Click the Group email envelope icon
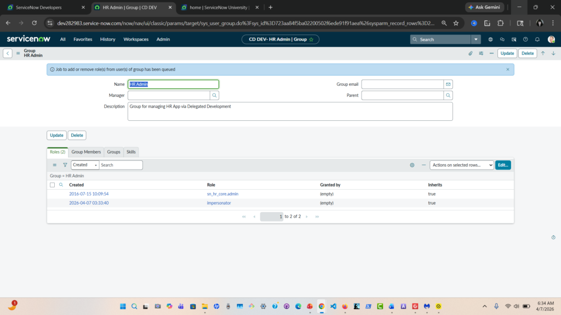The height and width of the screenshot is (315, 561). [448, 84]
